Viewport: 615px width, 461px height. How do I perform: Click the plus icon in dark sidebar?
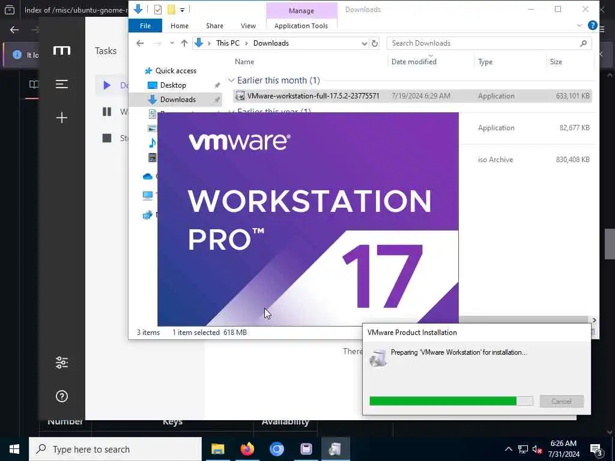(62, 118)
